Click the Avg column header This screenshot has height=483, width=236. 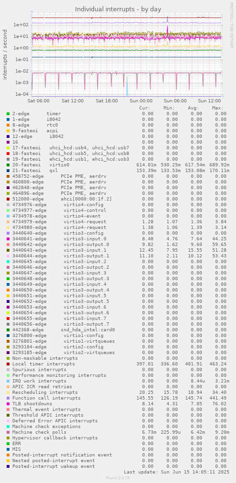(193, 108)
